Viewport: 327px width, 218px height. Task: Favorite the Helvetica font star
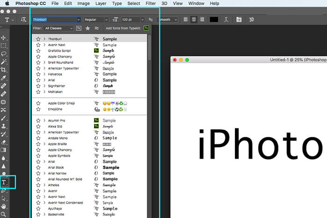pyautogui.click(x=38, y=74)
